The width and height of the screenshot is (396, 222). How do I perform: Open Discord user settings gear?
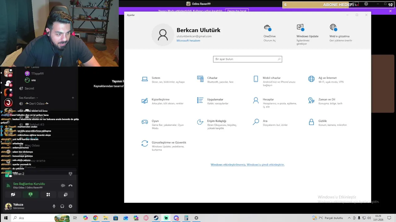pyautogui.click(x=71, y=206)
